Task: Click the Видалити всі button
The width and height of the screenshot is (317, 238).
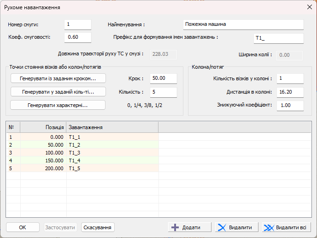Action: click(286, 227)
